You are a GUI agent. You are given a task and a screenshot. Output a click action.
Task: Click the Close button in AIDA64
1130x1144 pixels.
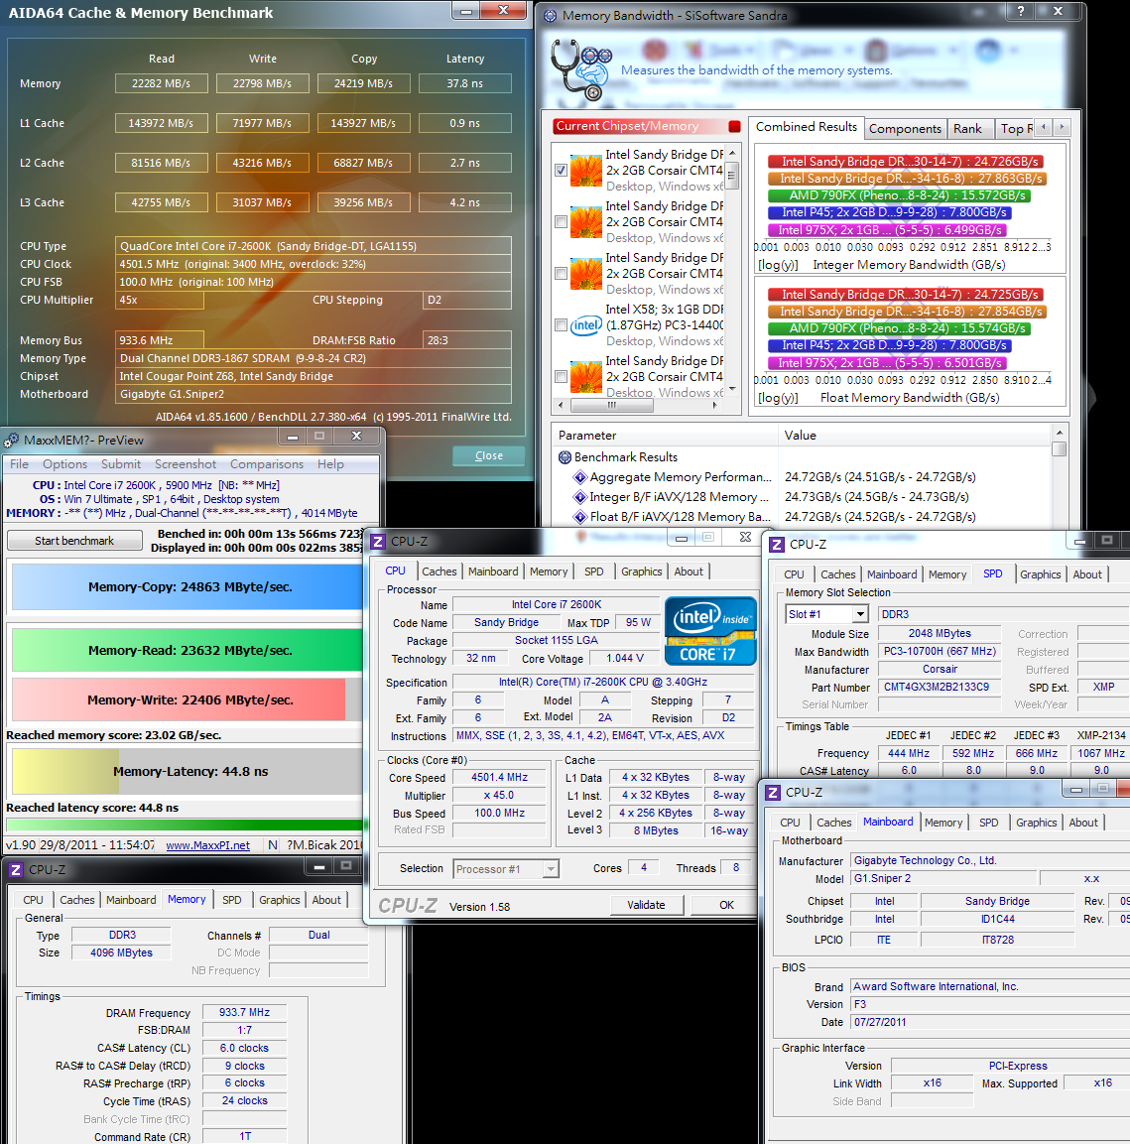[x=489, y=456]
